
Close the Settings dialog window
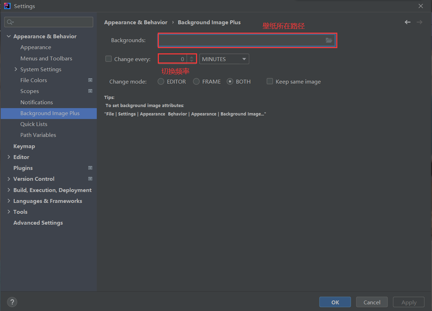point(421,6)
